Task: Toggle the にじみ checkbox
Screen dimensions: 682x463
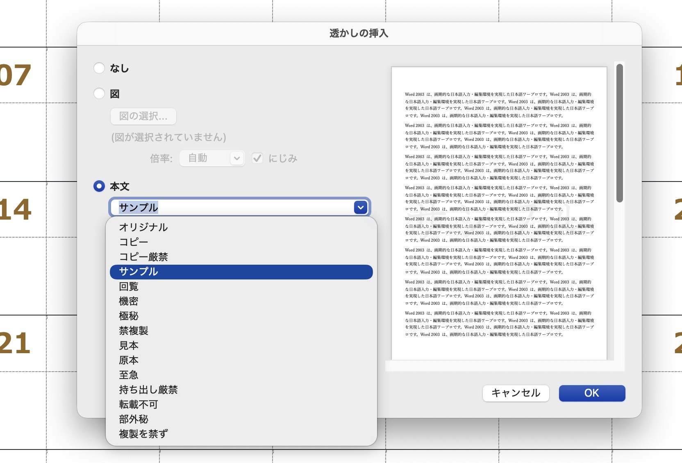Action: tap(257, 158)
